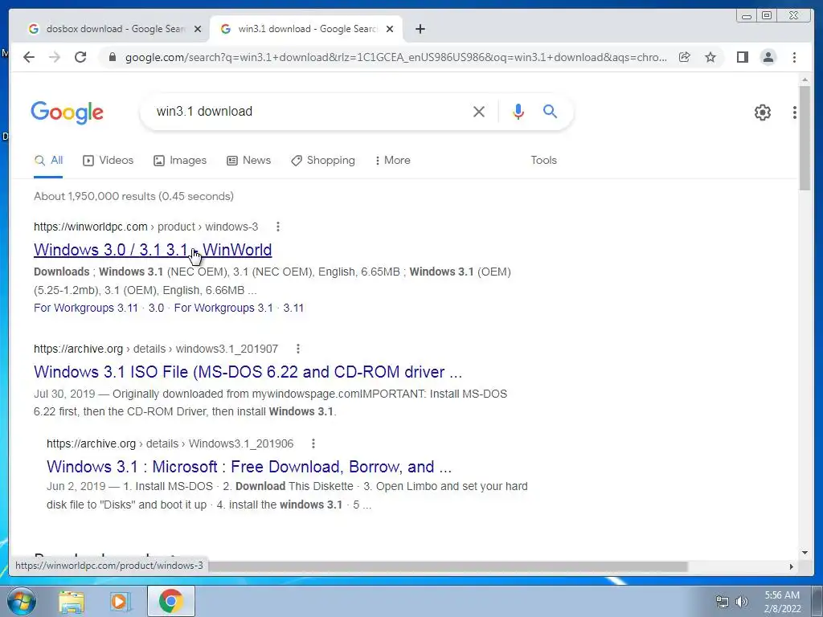
Task: Open Chrome profile avatar
Action: pyautogui.click(x=768, y=57)
